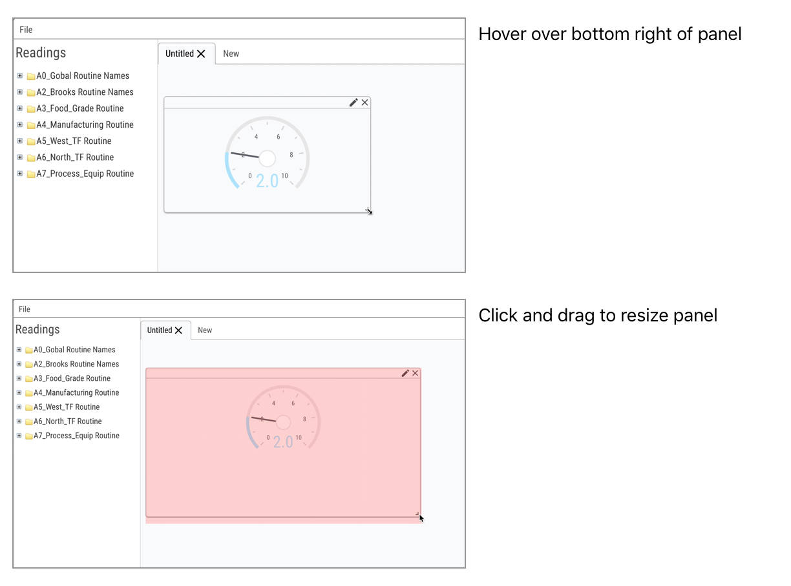Close the Untitled tab in the lower window
This screenshot has height=586, width=791.
179,330
